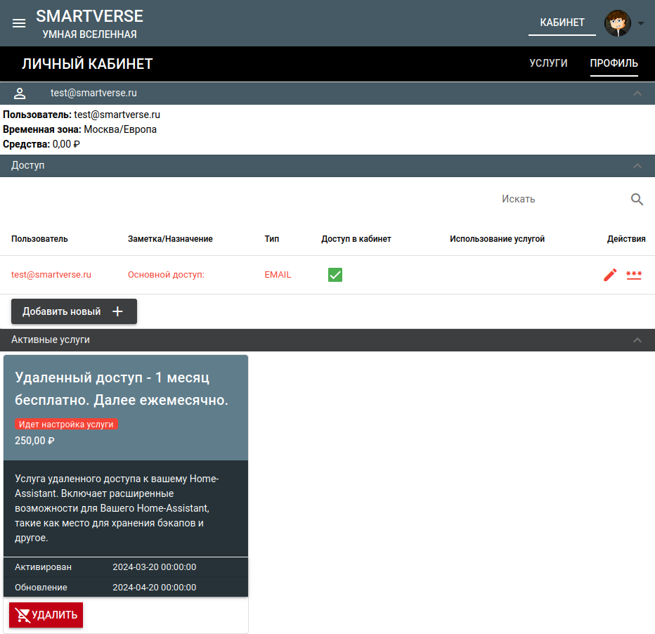Edit access entry with pencil icon
Viewport: 655px width, 634px height.
(x=610, y=275)
